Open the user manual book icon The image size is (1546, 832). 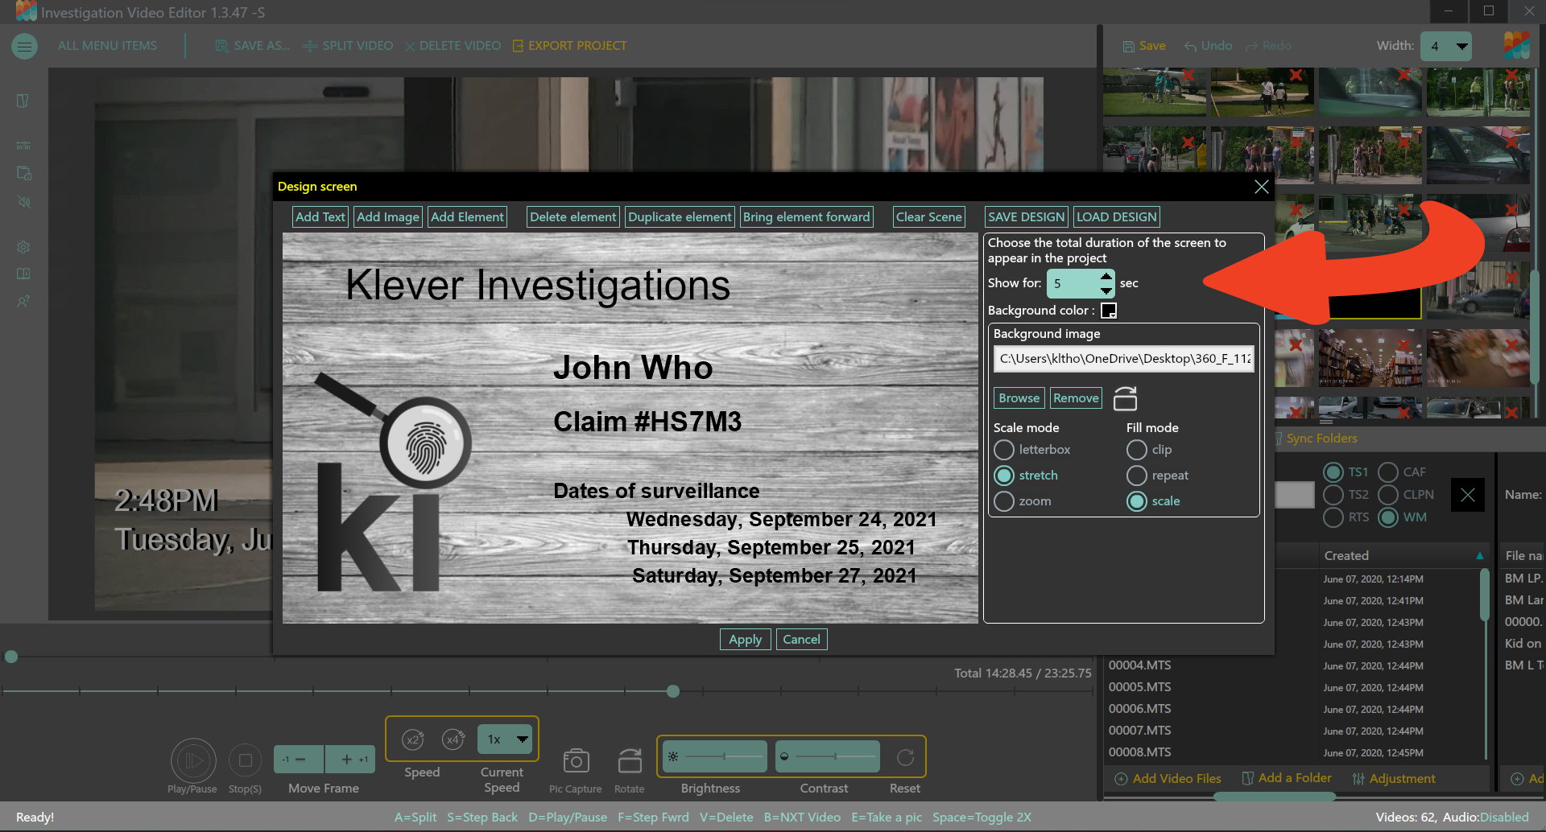pyautogui.click(x=24, y=274)
